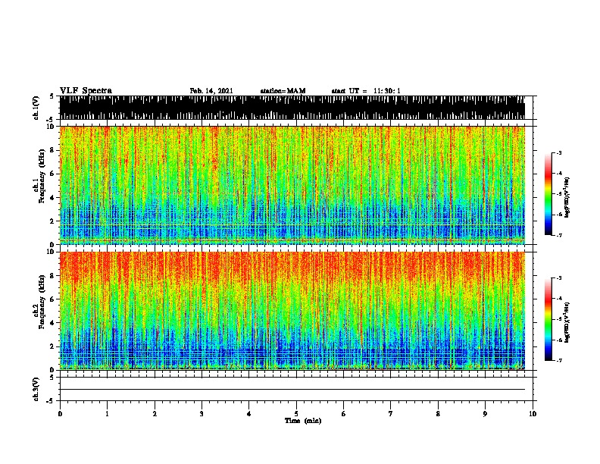
Task: Click the "7" tick on the time axis
Action: (391, 414)
